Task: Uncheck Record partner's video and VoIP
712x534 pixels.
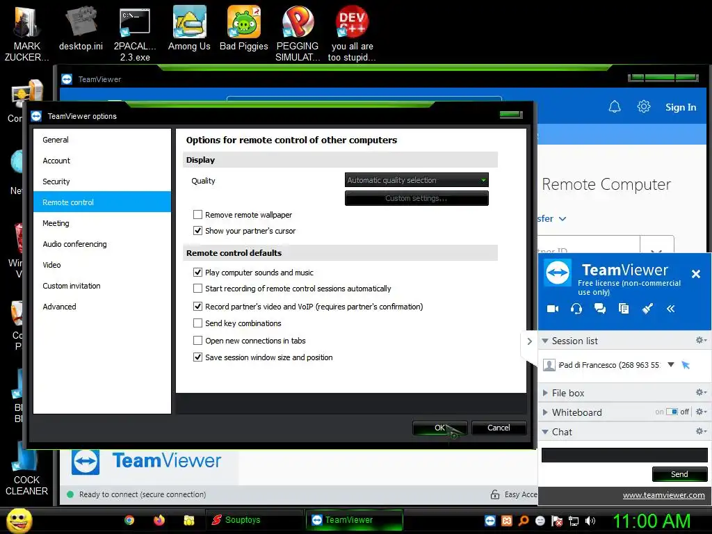Action: click(197, 307)
